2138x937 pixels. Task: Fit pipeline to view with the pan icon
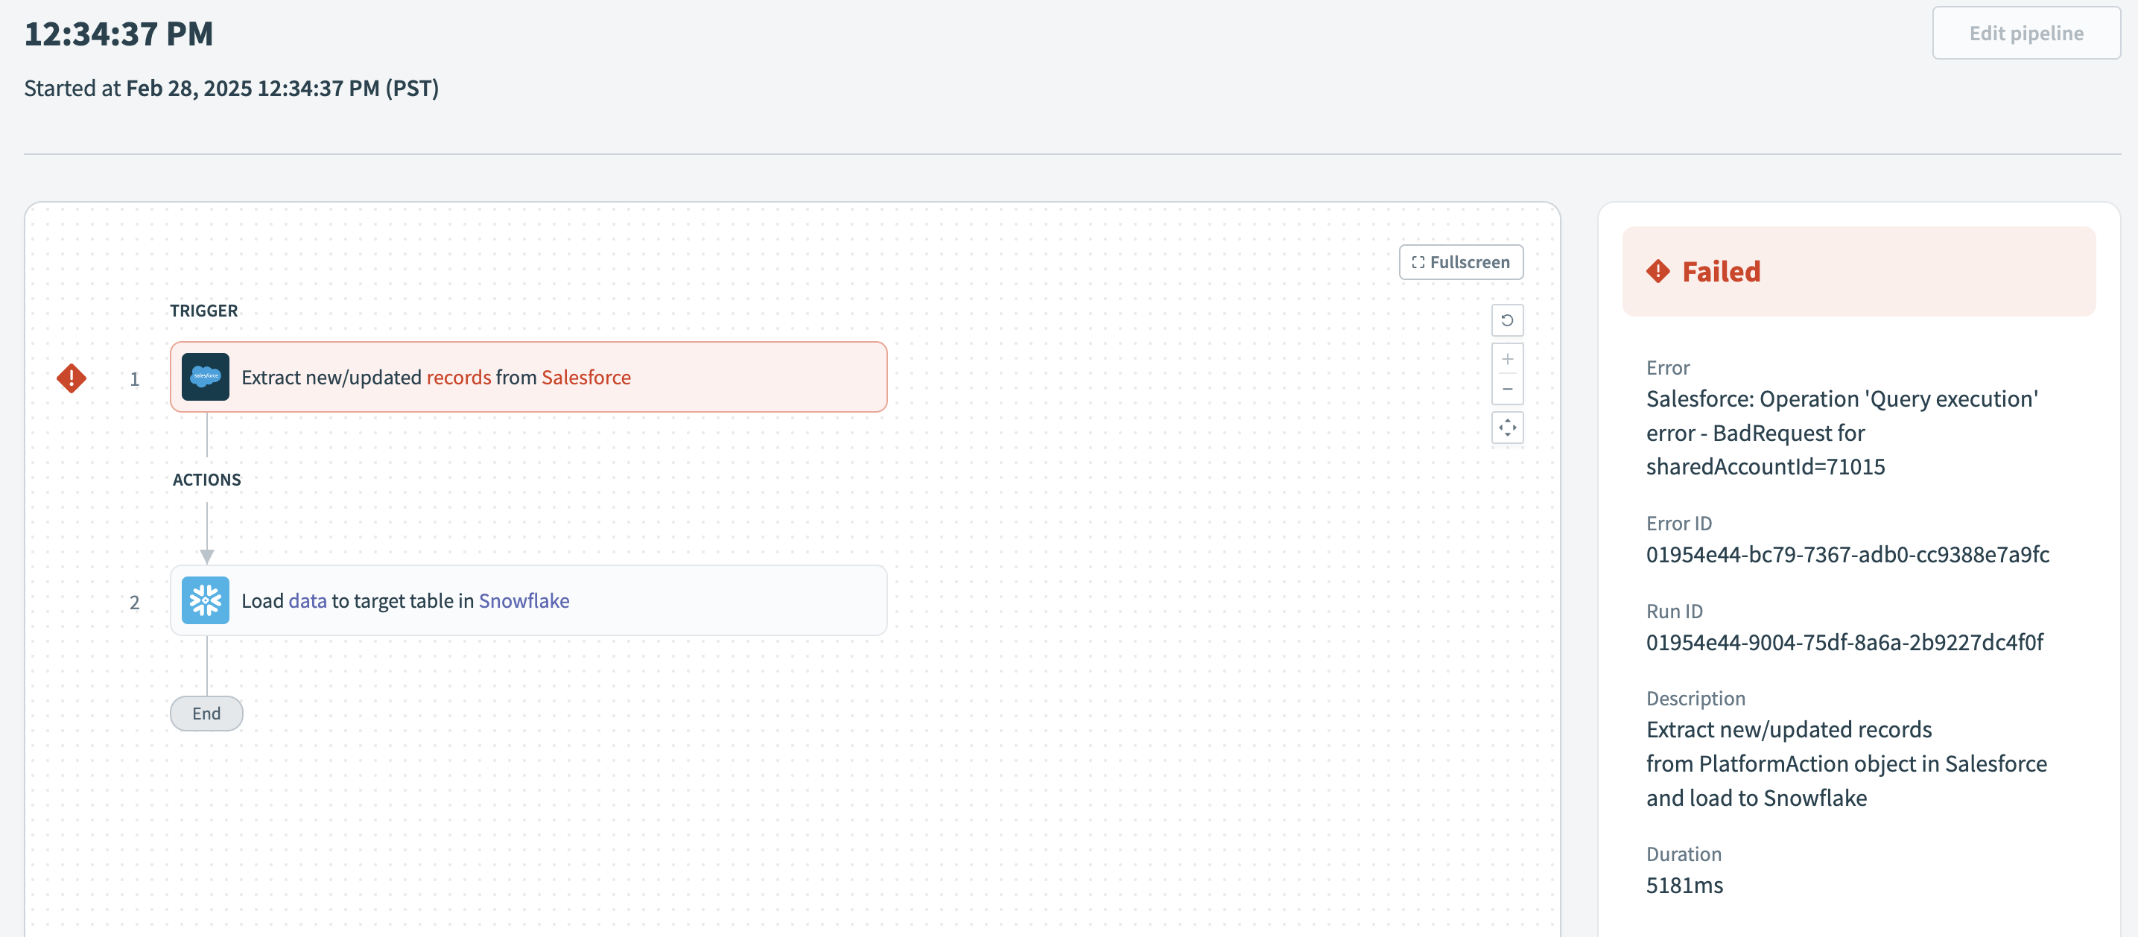(x=1508, y=428)
